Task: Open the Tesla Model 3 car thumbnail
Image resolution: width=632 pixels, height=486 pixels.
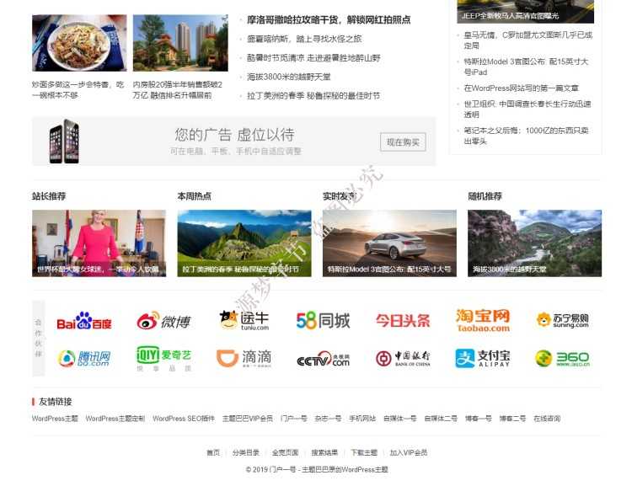Action: pyautogui.click(x=389, y=243)
